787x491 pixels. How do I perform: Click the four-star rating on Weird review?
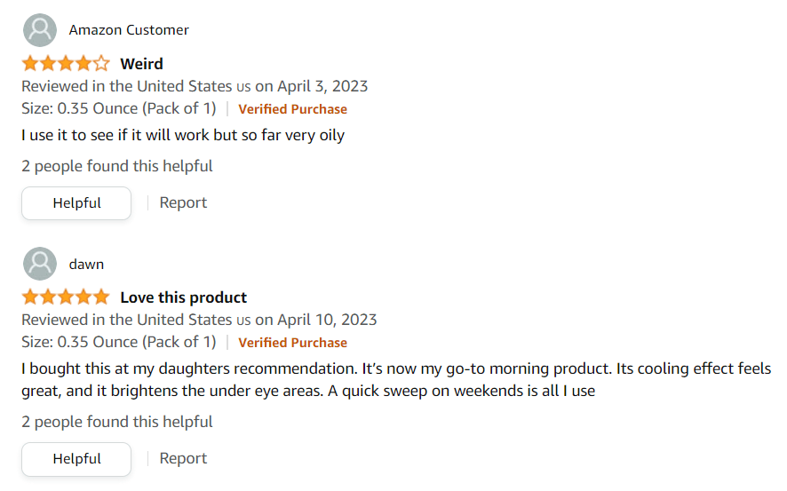(x=66, y=64)
